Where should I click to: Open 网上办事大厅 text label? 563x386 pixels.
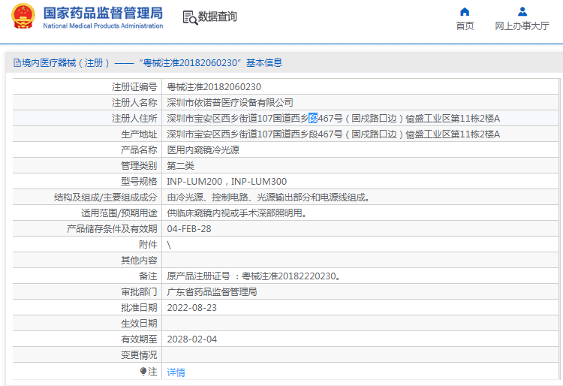pyautogui.click(x=522, y=26)
